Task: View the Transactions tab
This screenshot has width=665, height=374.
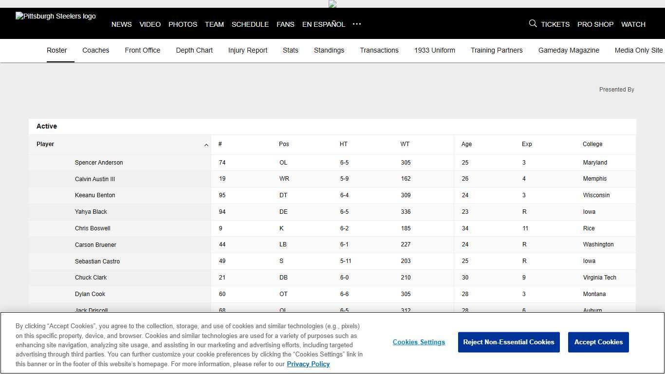Action: click(x=379, y=50)
